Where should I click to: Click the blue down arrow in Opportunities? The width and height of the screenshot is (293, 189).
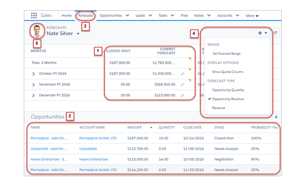pyautogui.click(x=276, y=117)
